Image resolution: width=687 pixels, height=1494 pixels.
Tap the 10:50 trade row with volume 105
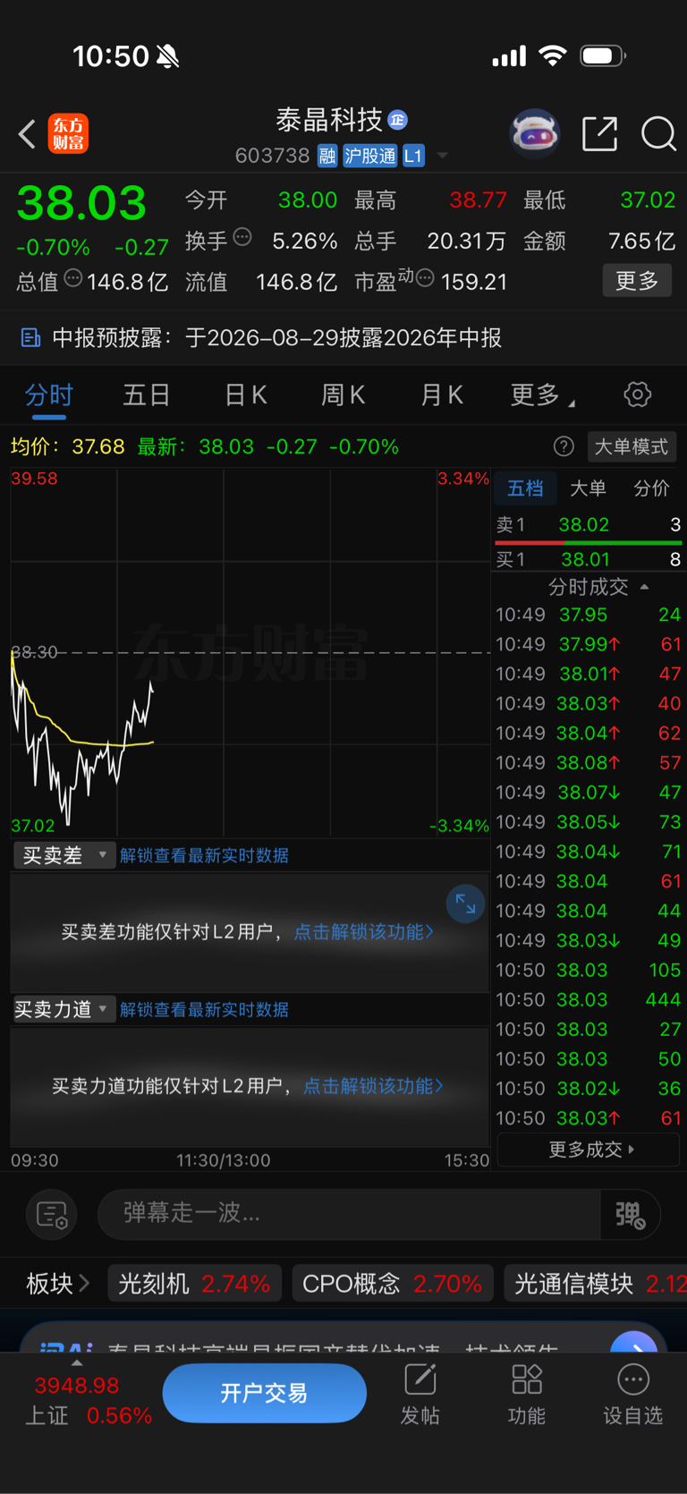[x=589, y=970]
